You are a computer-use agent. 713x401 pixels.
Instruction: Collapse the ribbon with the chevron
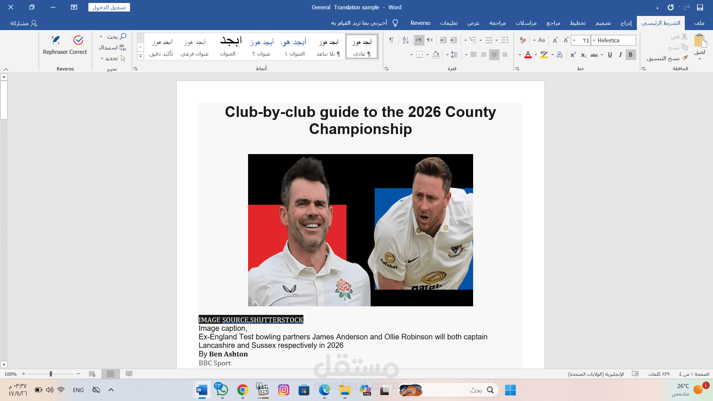(x=6, y=69)
